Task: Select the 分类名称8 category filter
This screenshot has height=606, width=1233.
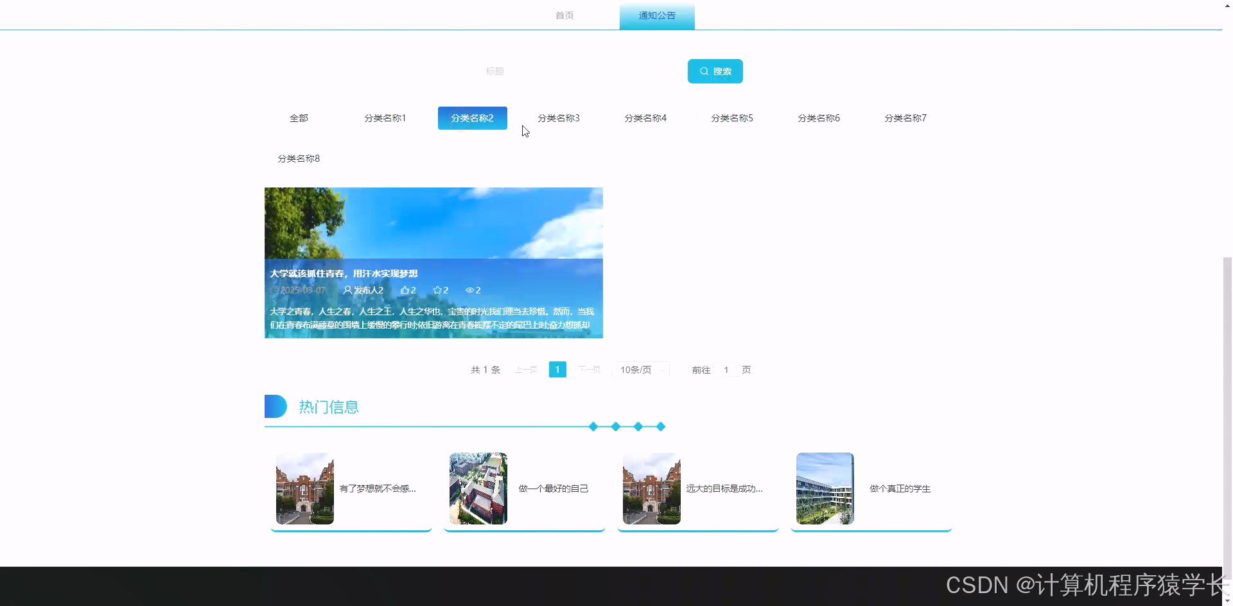Action: click(299, 158)
